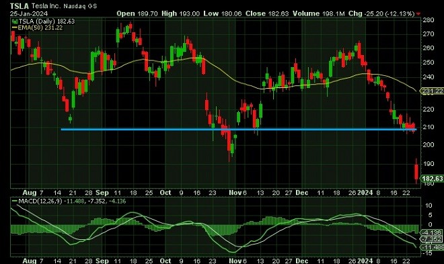Click Sep on the price chart date axis

(102, 193)
